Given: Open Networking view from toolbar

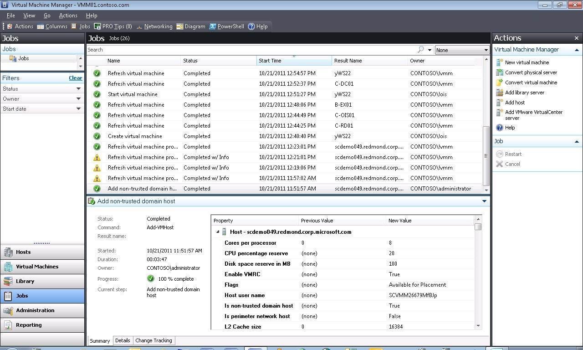Looking at the screenshot, I should coord(154,26).
